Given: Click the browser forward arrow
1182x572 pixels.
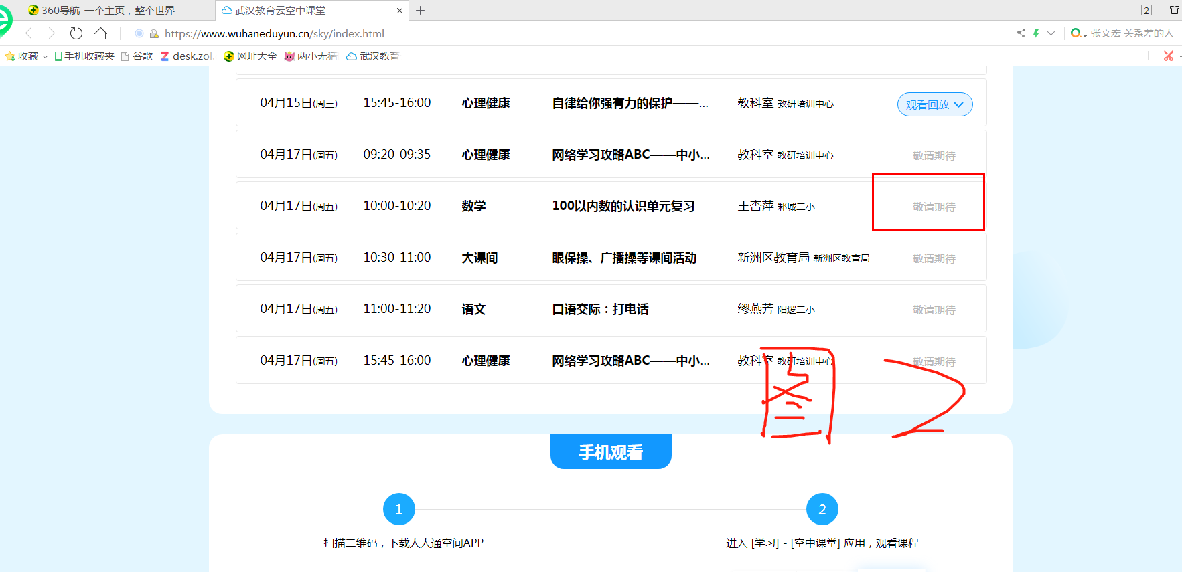Looking at the screenshot, I should coord(52,33).
